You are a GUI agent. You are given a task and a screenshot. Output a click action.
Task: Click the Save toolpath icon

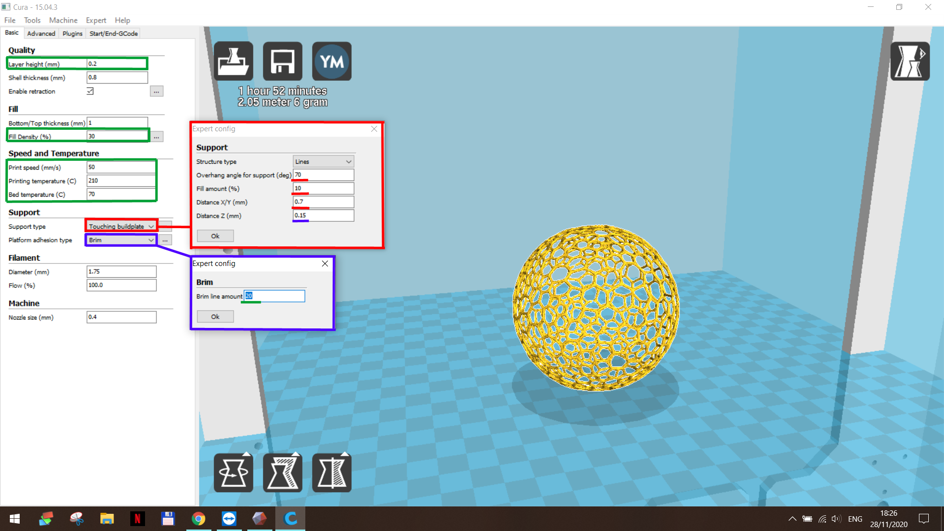pos(282,60)
